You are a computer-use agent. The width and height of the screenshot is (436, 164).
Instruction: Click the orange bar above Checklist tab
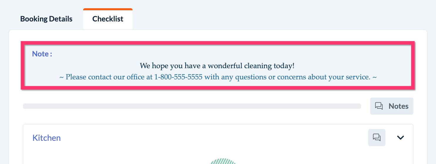click(x=108, y=9)
